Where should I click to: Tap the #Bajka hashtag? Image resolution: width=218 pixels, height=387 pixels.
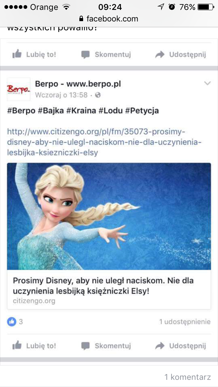(51, 111)
